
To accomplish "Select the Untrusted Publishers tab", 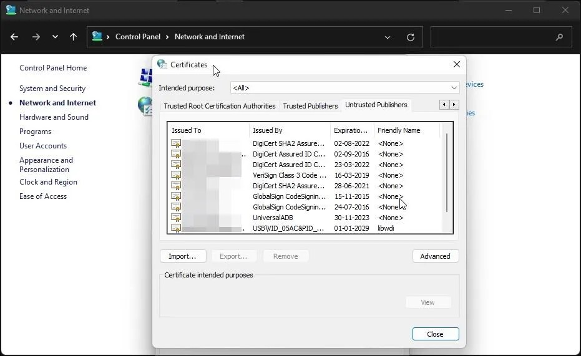I will 376,105.
